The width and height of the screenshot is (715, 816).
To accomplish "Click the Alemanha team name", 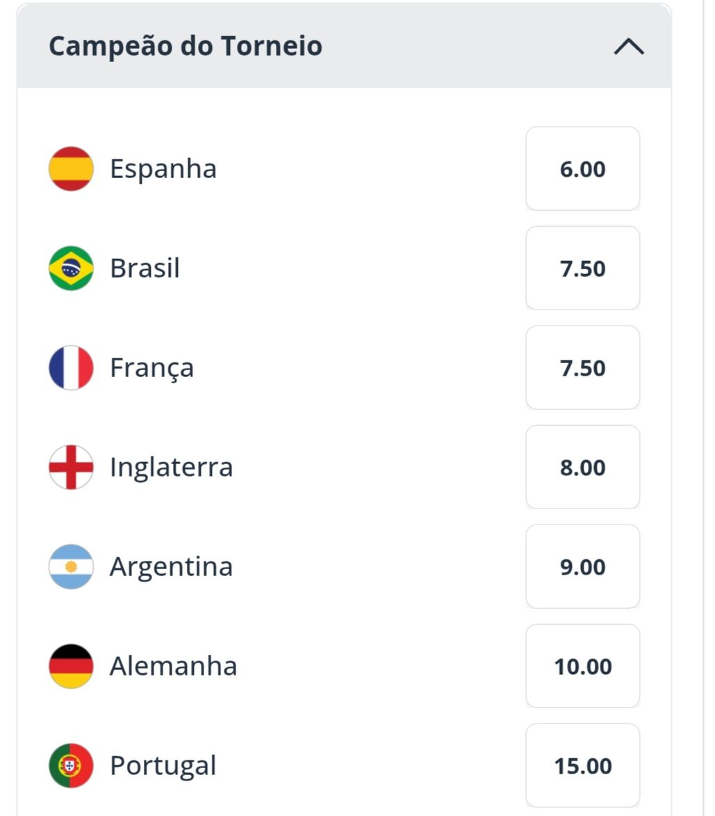I will click(174, 666).
